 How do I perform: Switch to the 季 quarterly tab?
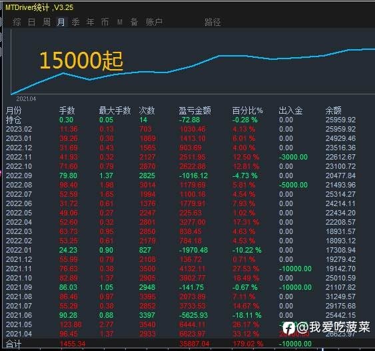coord(75,22)
